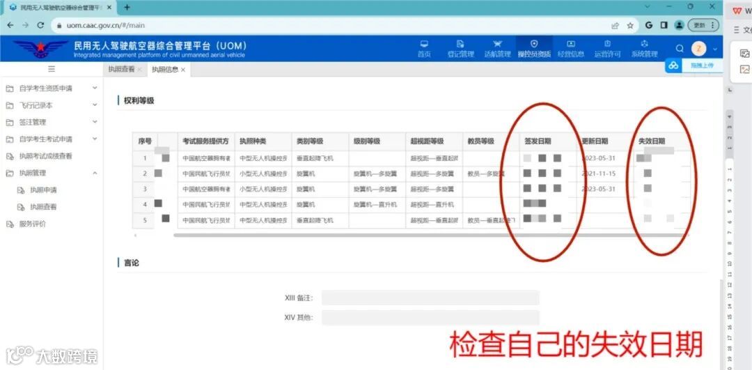
Task: Click the browser profile icon
Action: [x=679, y=26]
